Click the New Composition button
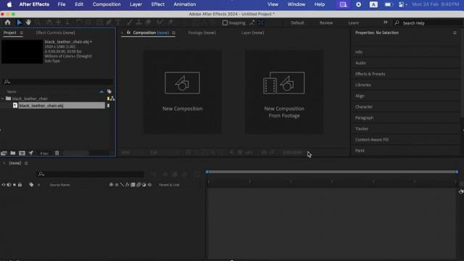The image size is (464, 261). point(182,92)
